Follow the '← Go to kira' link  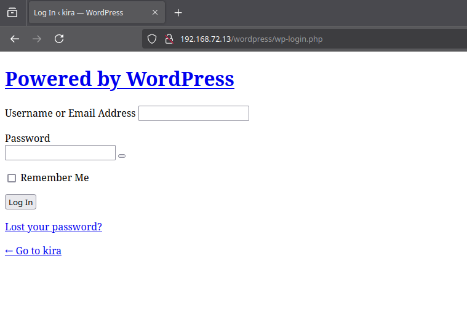pos(33,251)
